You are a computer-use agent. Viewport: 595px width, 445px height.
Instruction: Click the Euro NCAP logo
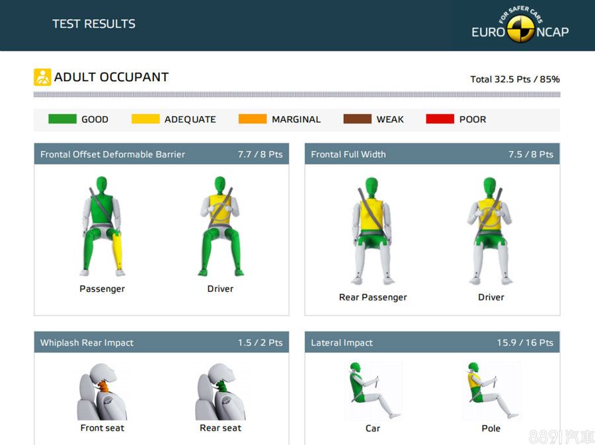(x=520, y=26)
